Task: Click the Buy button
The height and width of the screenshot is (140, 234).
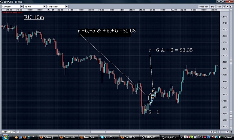Action: click(x=213, y=7)
